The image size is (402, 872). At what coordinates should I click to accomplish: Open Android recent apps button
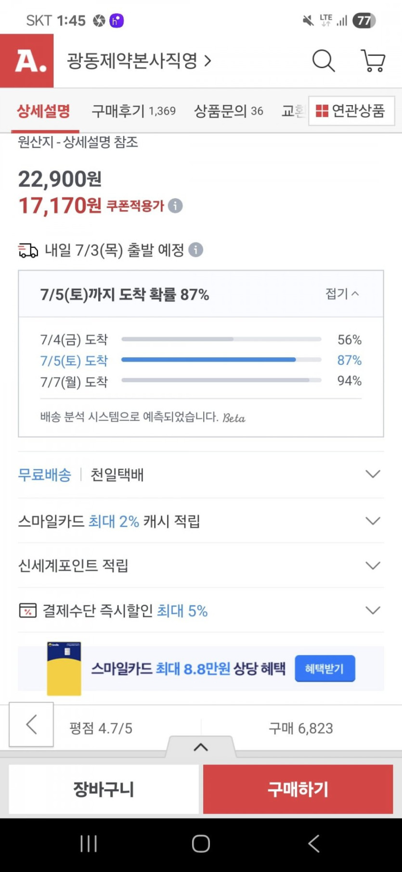tap(89, 844)
